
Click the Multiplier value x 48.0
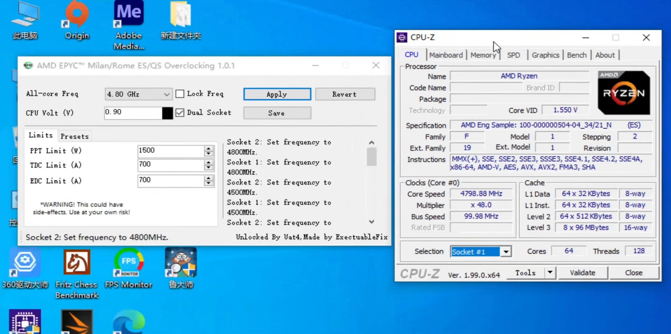point(481,205)
